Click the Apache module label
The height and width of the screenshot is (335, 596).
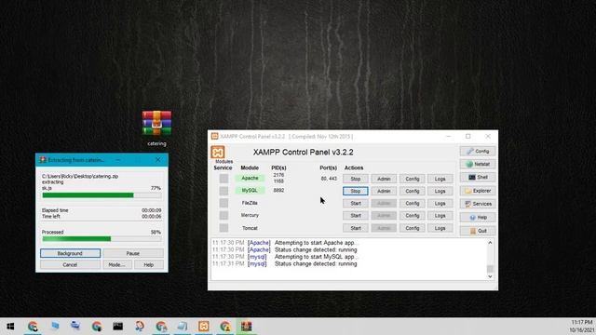250,178
